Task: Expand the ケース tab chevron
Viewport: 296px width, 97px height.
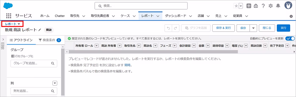Action: coord(134,16)
